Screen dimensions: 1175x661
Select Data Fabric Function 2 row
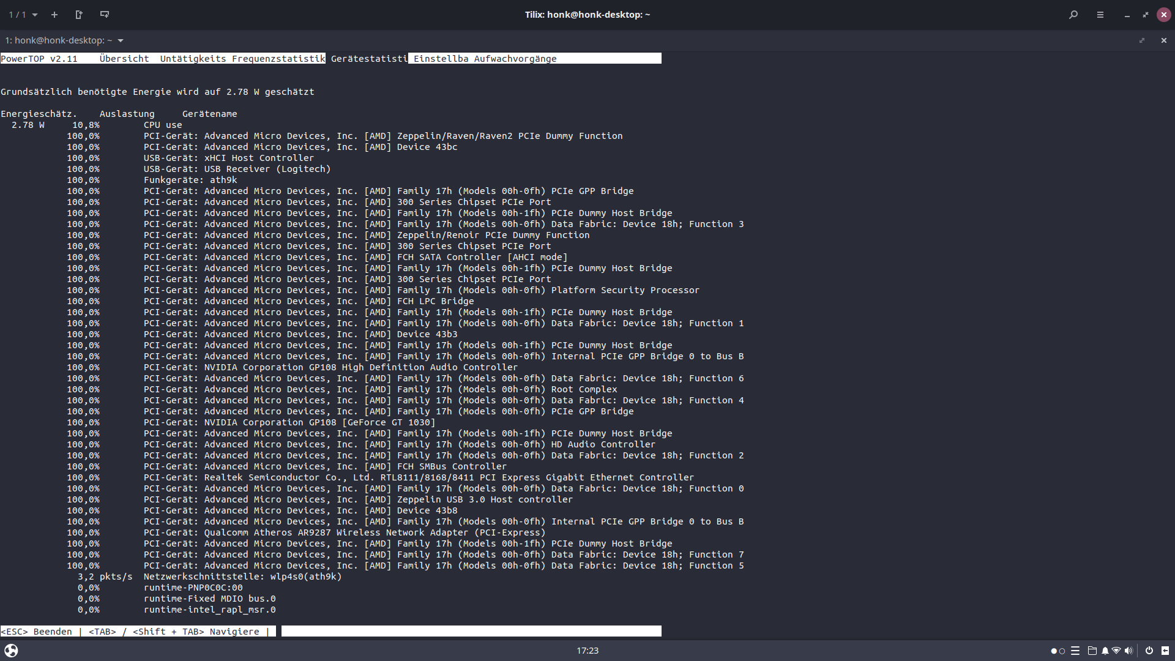(x=405, y=455)
